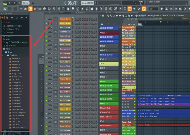Select the playlist delete tool
190x135 pixels.
pyautogui.click(x=114, y=15)
